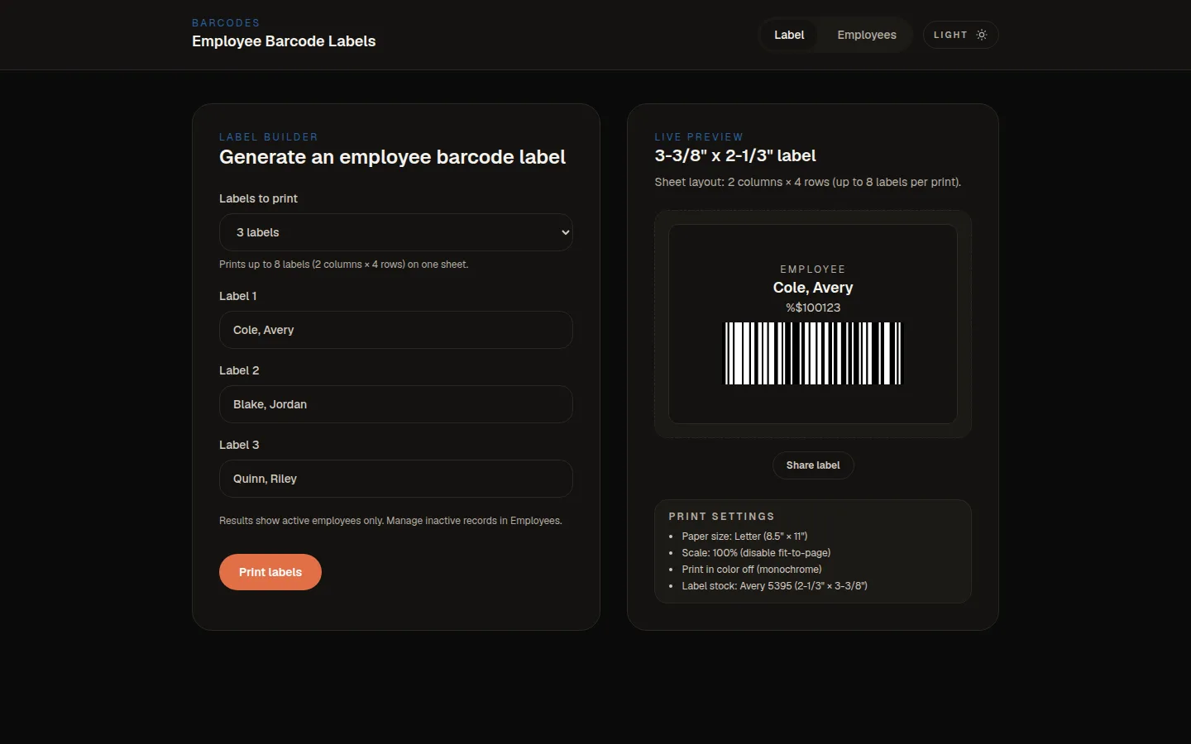
Task: Click the Labels to print field label
Action: click(258, 198)
